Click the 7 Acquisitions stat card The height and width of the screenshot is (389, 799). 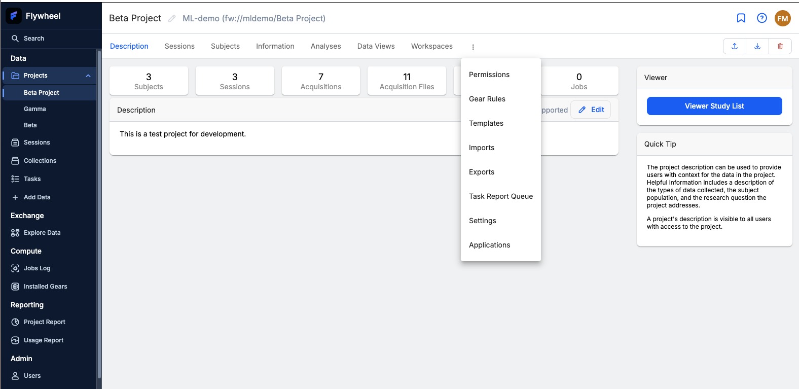coord(321,81)
